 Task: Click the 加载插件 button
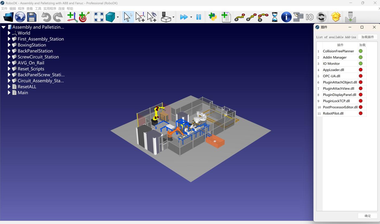coord(367,37)
